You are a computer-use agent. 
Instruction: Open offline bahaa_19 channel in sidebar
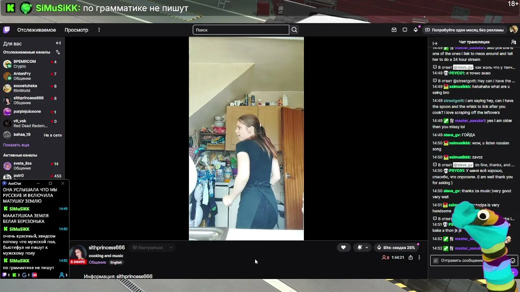tap(32, 135)
